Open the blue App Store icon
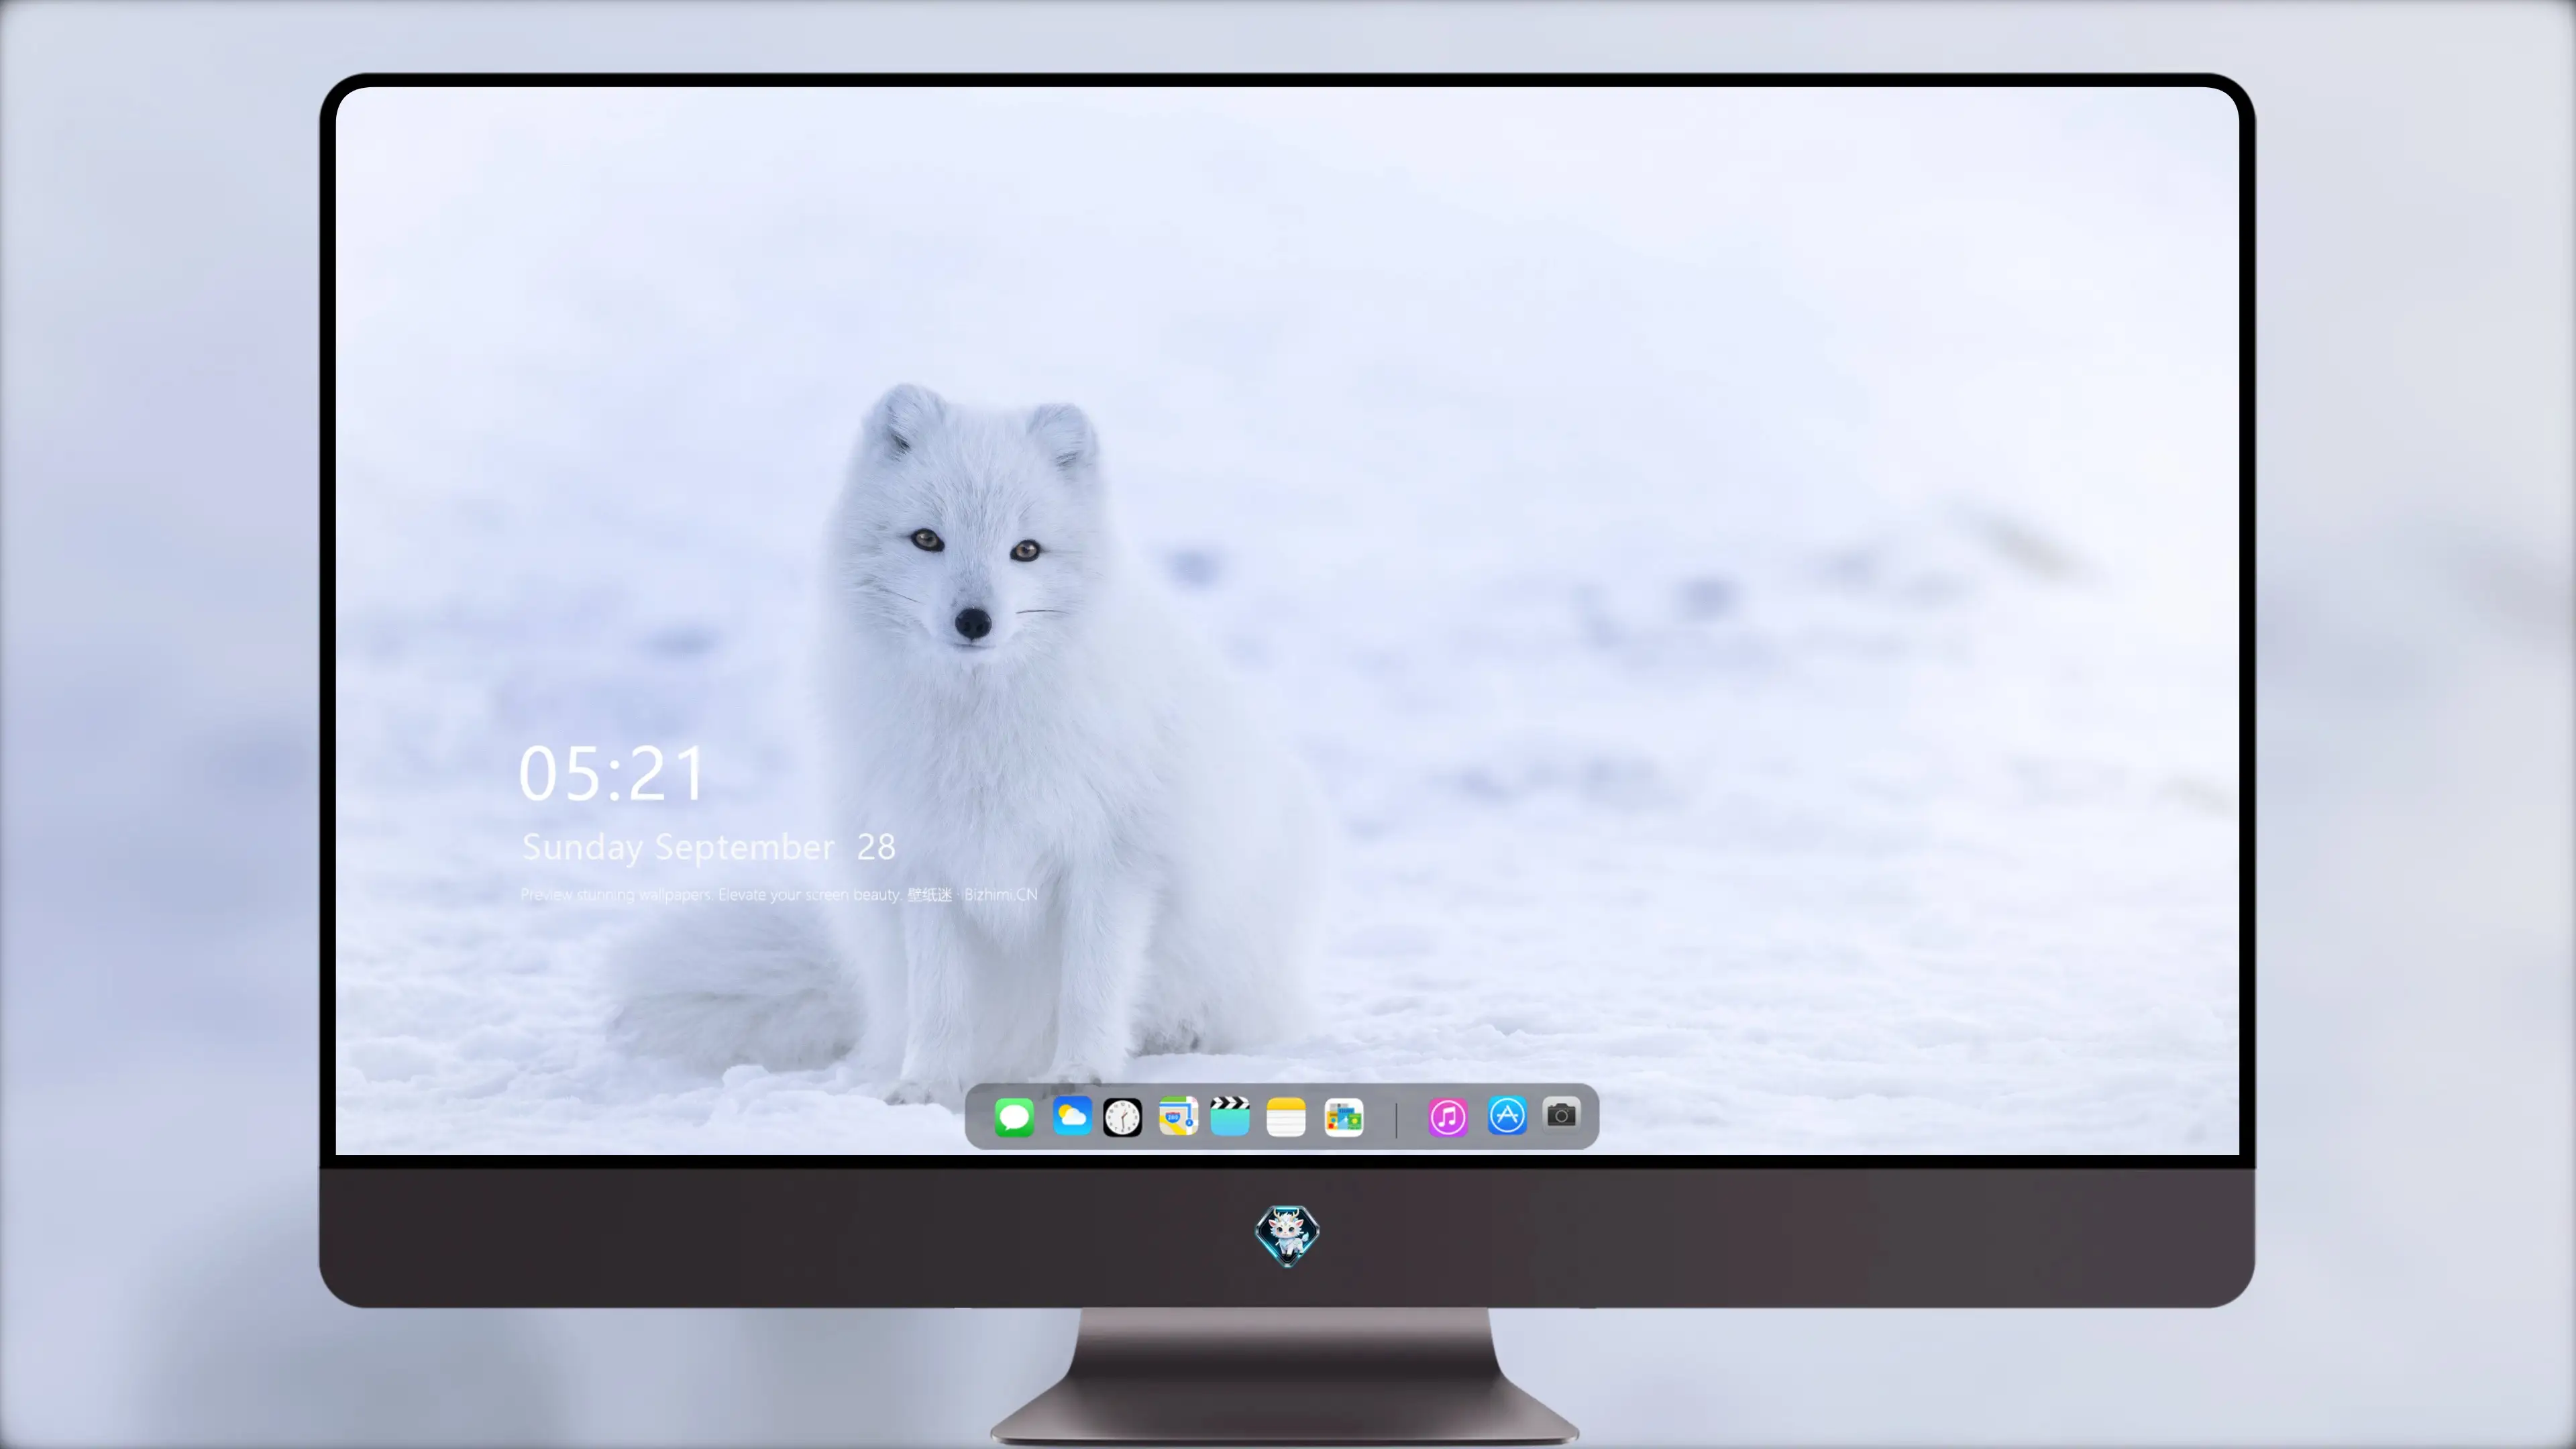The height and width of the screenshot is (1449, 2576). (1507, 1116)
